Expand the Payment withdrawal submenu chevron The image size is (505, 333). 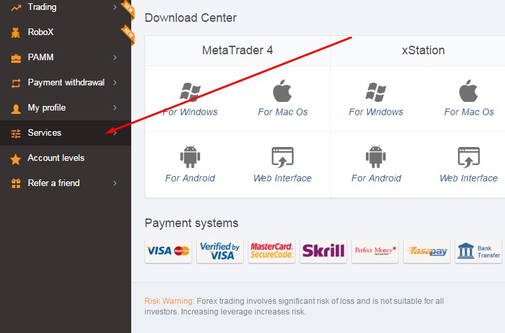coord(115,83)
